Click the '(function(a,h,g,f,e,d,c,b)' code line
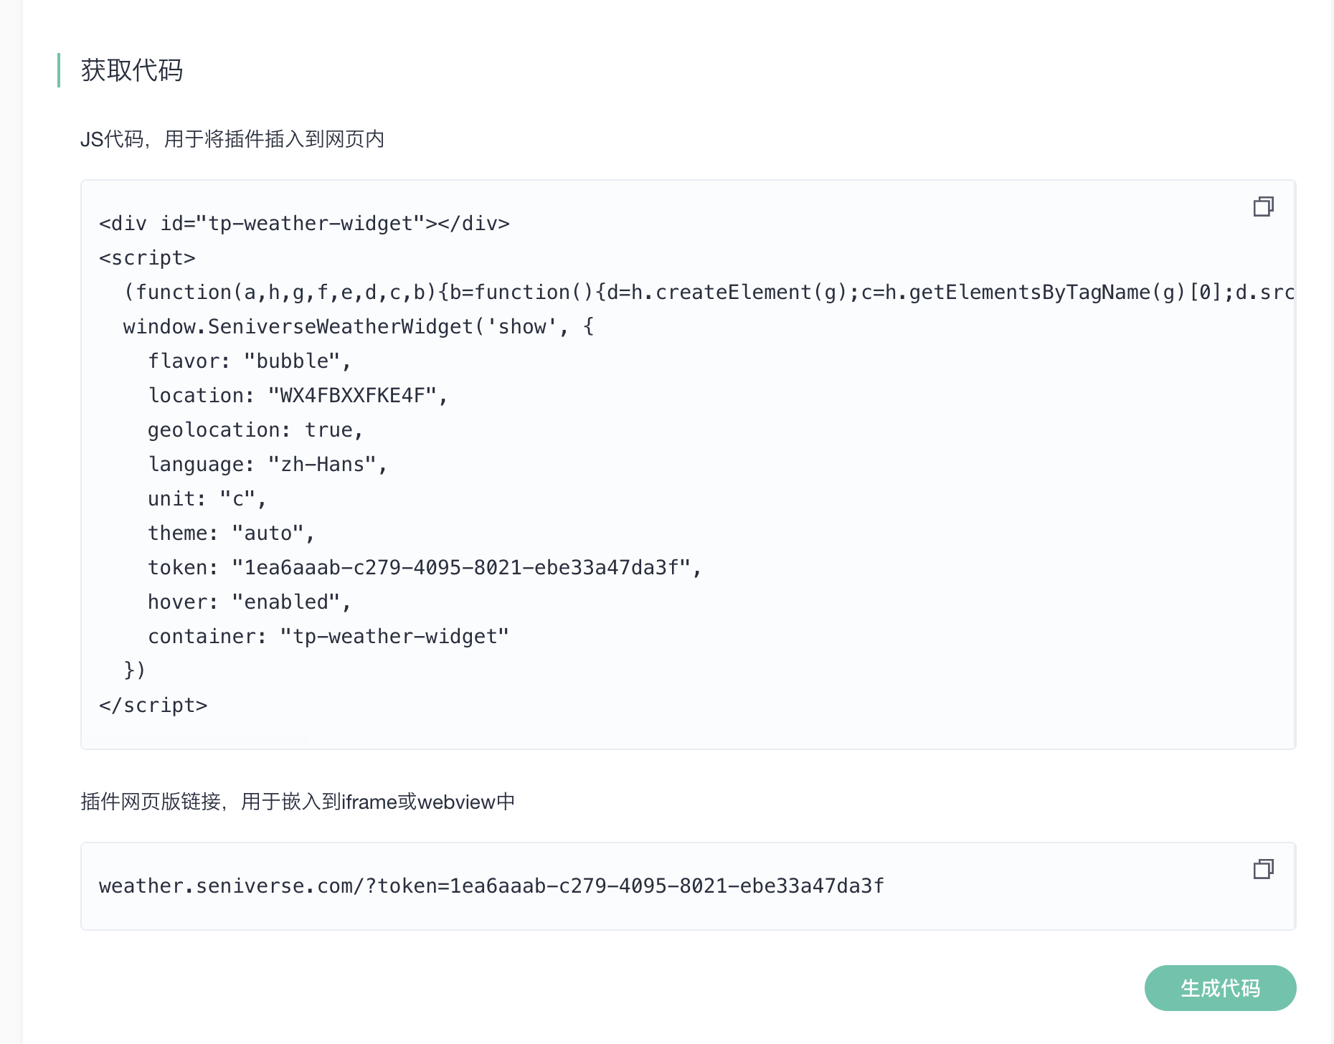This screenshot has width=1334, height=1044. click(x=709, y=293)
